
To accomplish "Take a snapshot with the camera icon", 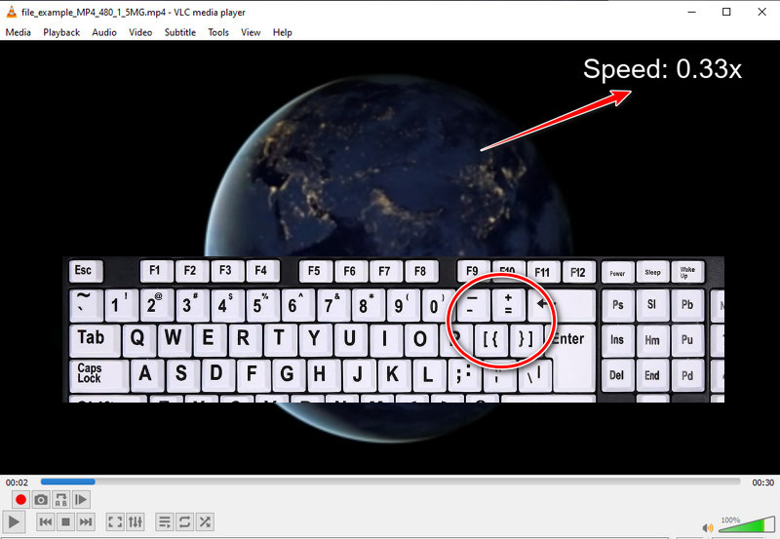I will [41, 499].
